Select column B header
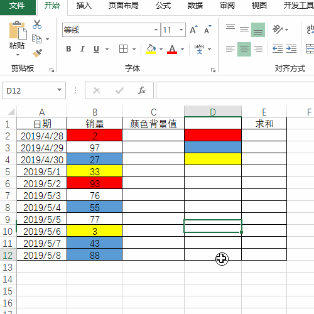The width and height of the screenshot is (314, 314). 95,112
